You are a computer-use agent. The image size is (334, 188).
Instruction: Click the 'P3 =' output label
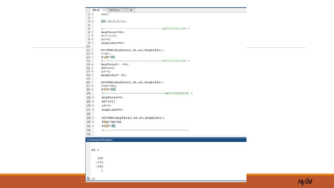coord(95,150)
